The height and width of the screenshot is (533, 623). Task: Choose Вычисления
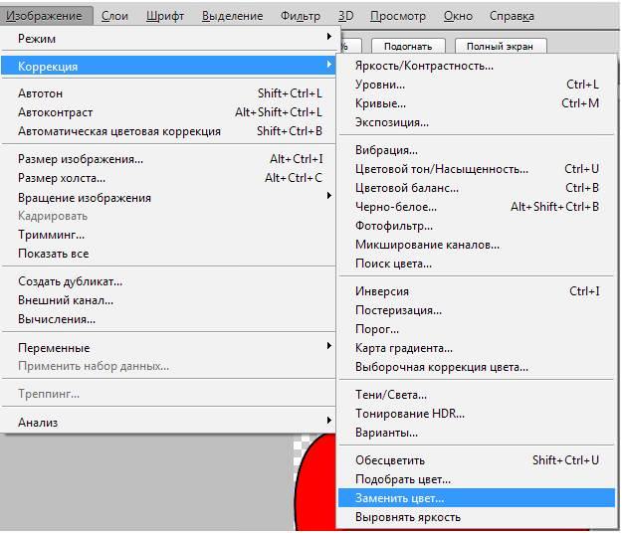169,319
